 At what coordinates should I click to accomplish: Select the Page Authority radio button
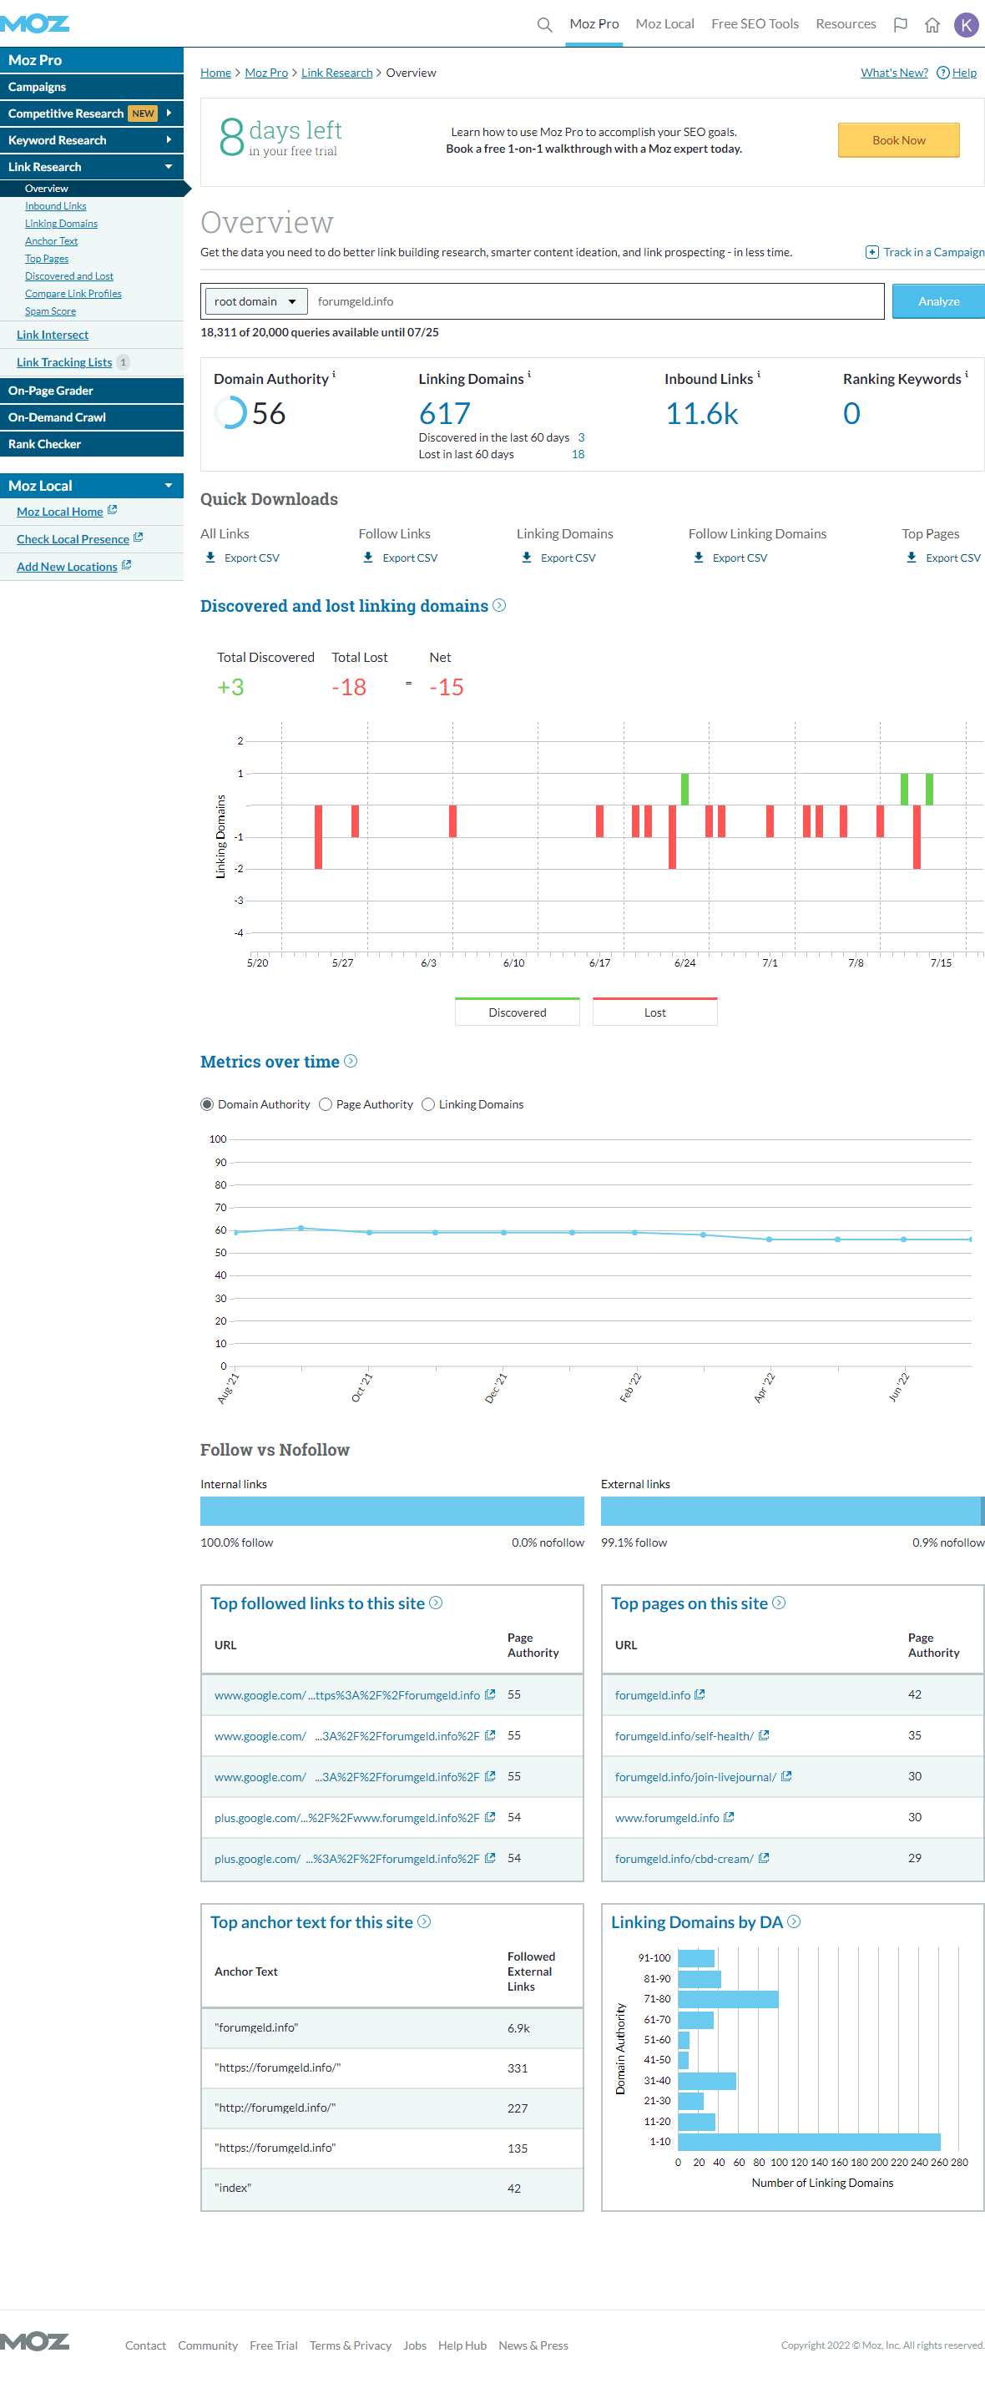[326, 1105]
